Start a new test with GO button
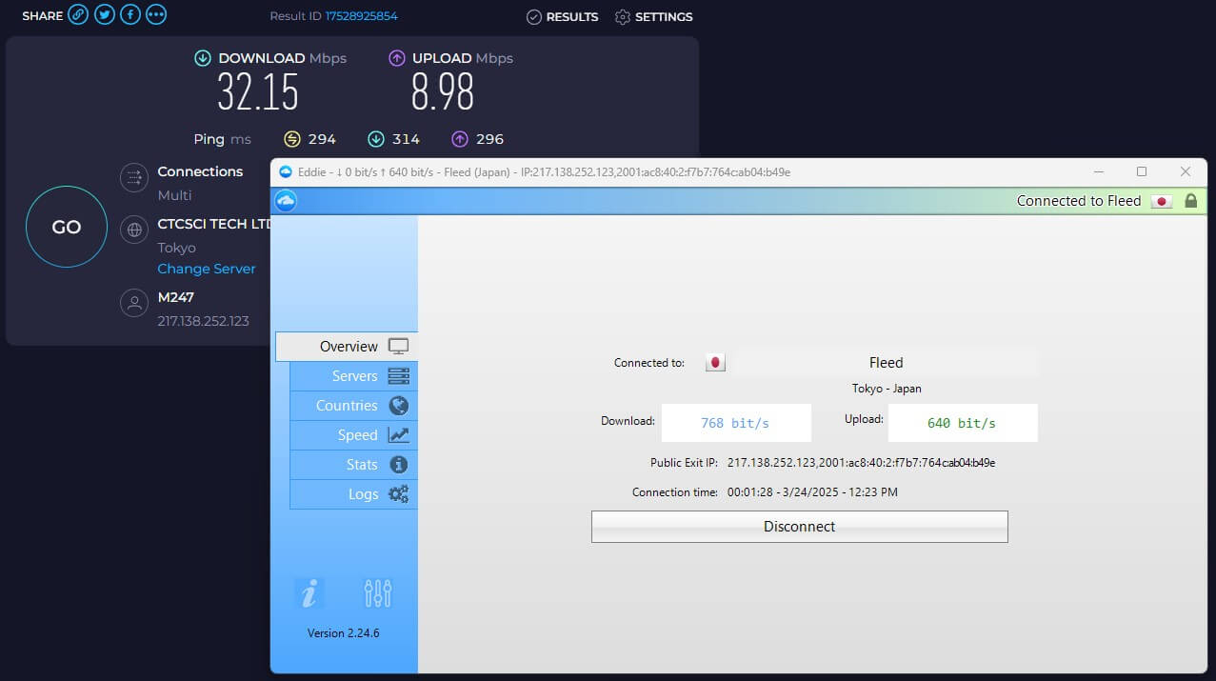 pyautogui.click(x=65, y=227)
